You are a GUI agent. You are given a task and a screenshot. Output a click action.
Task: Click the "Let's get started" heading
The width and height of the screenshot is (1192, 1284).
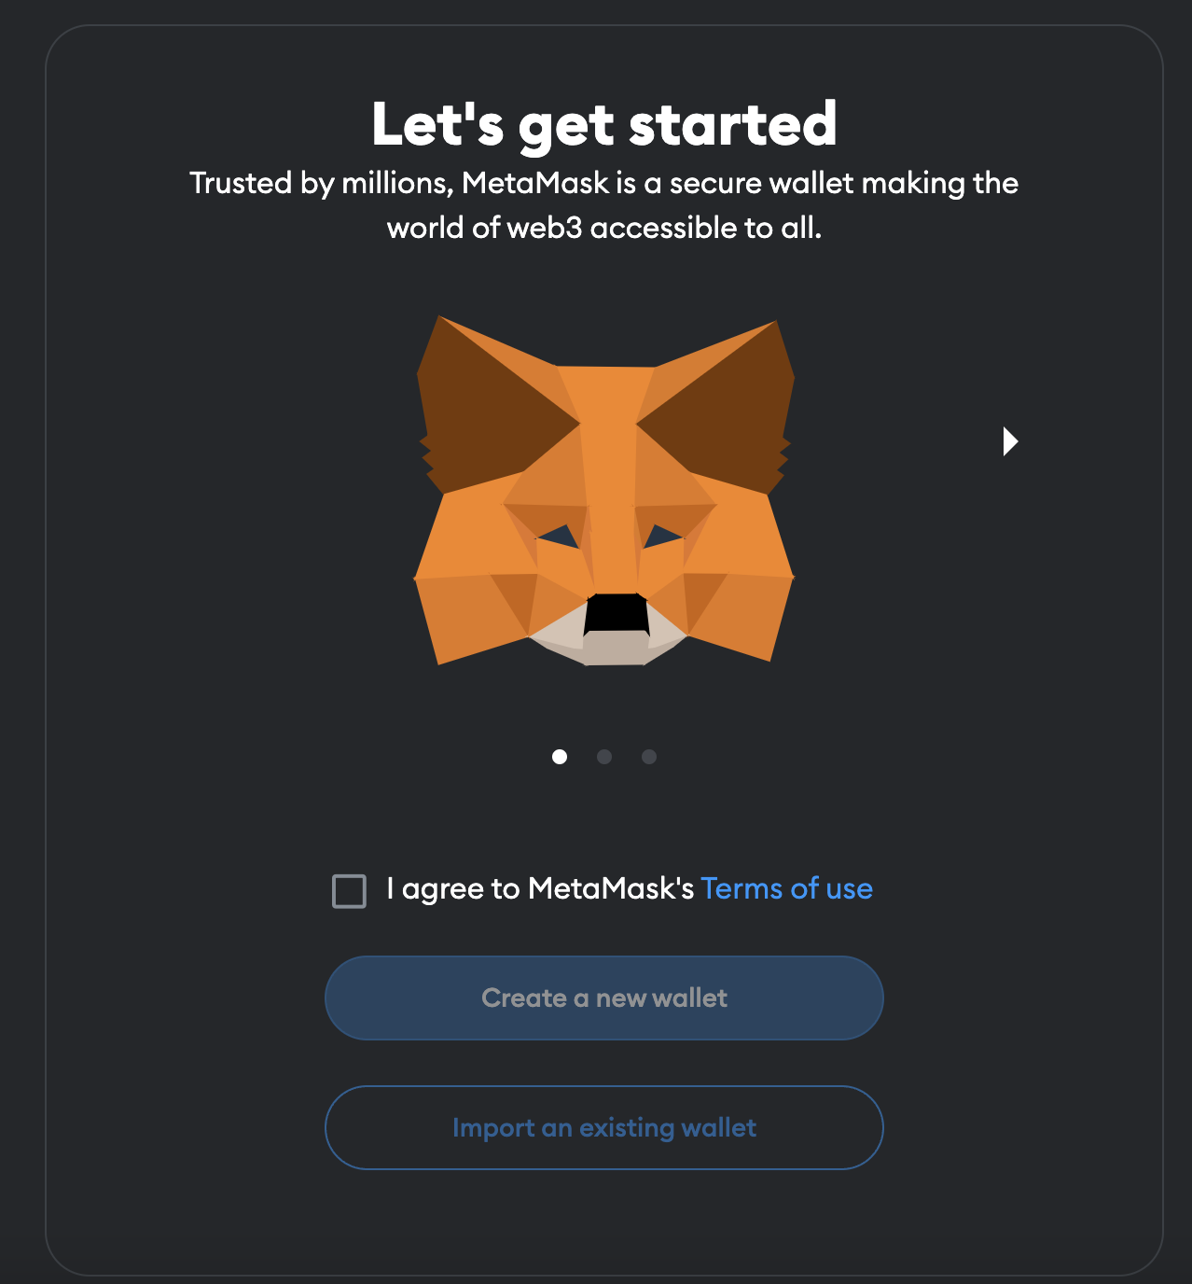(x=604, y=125)
